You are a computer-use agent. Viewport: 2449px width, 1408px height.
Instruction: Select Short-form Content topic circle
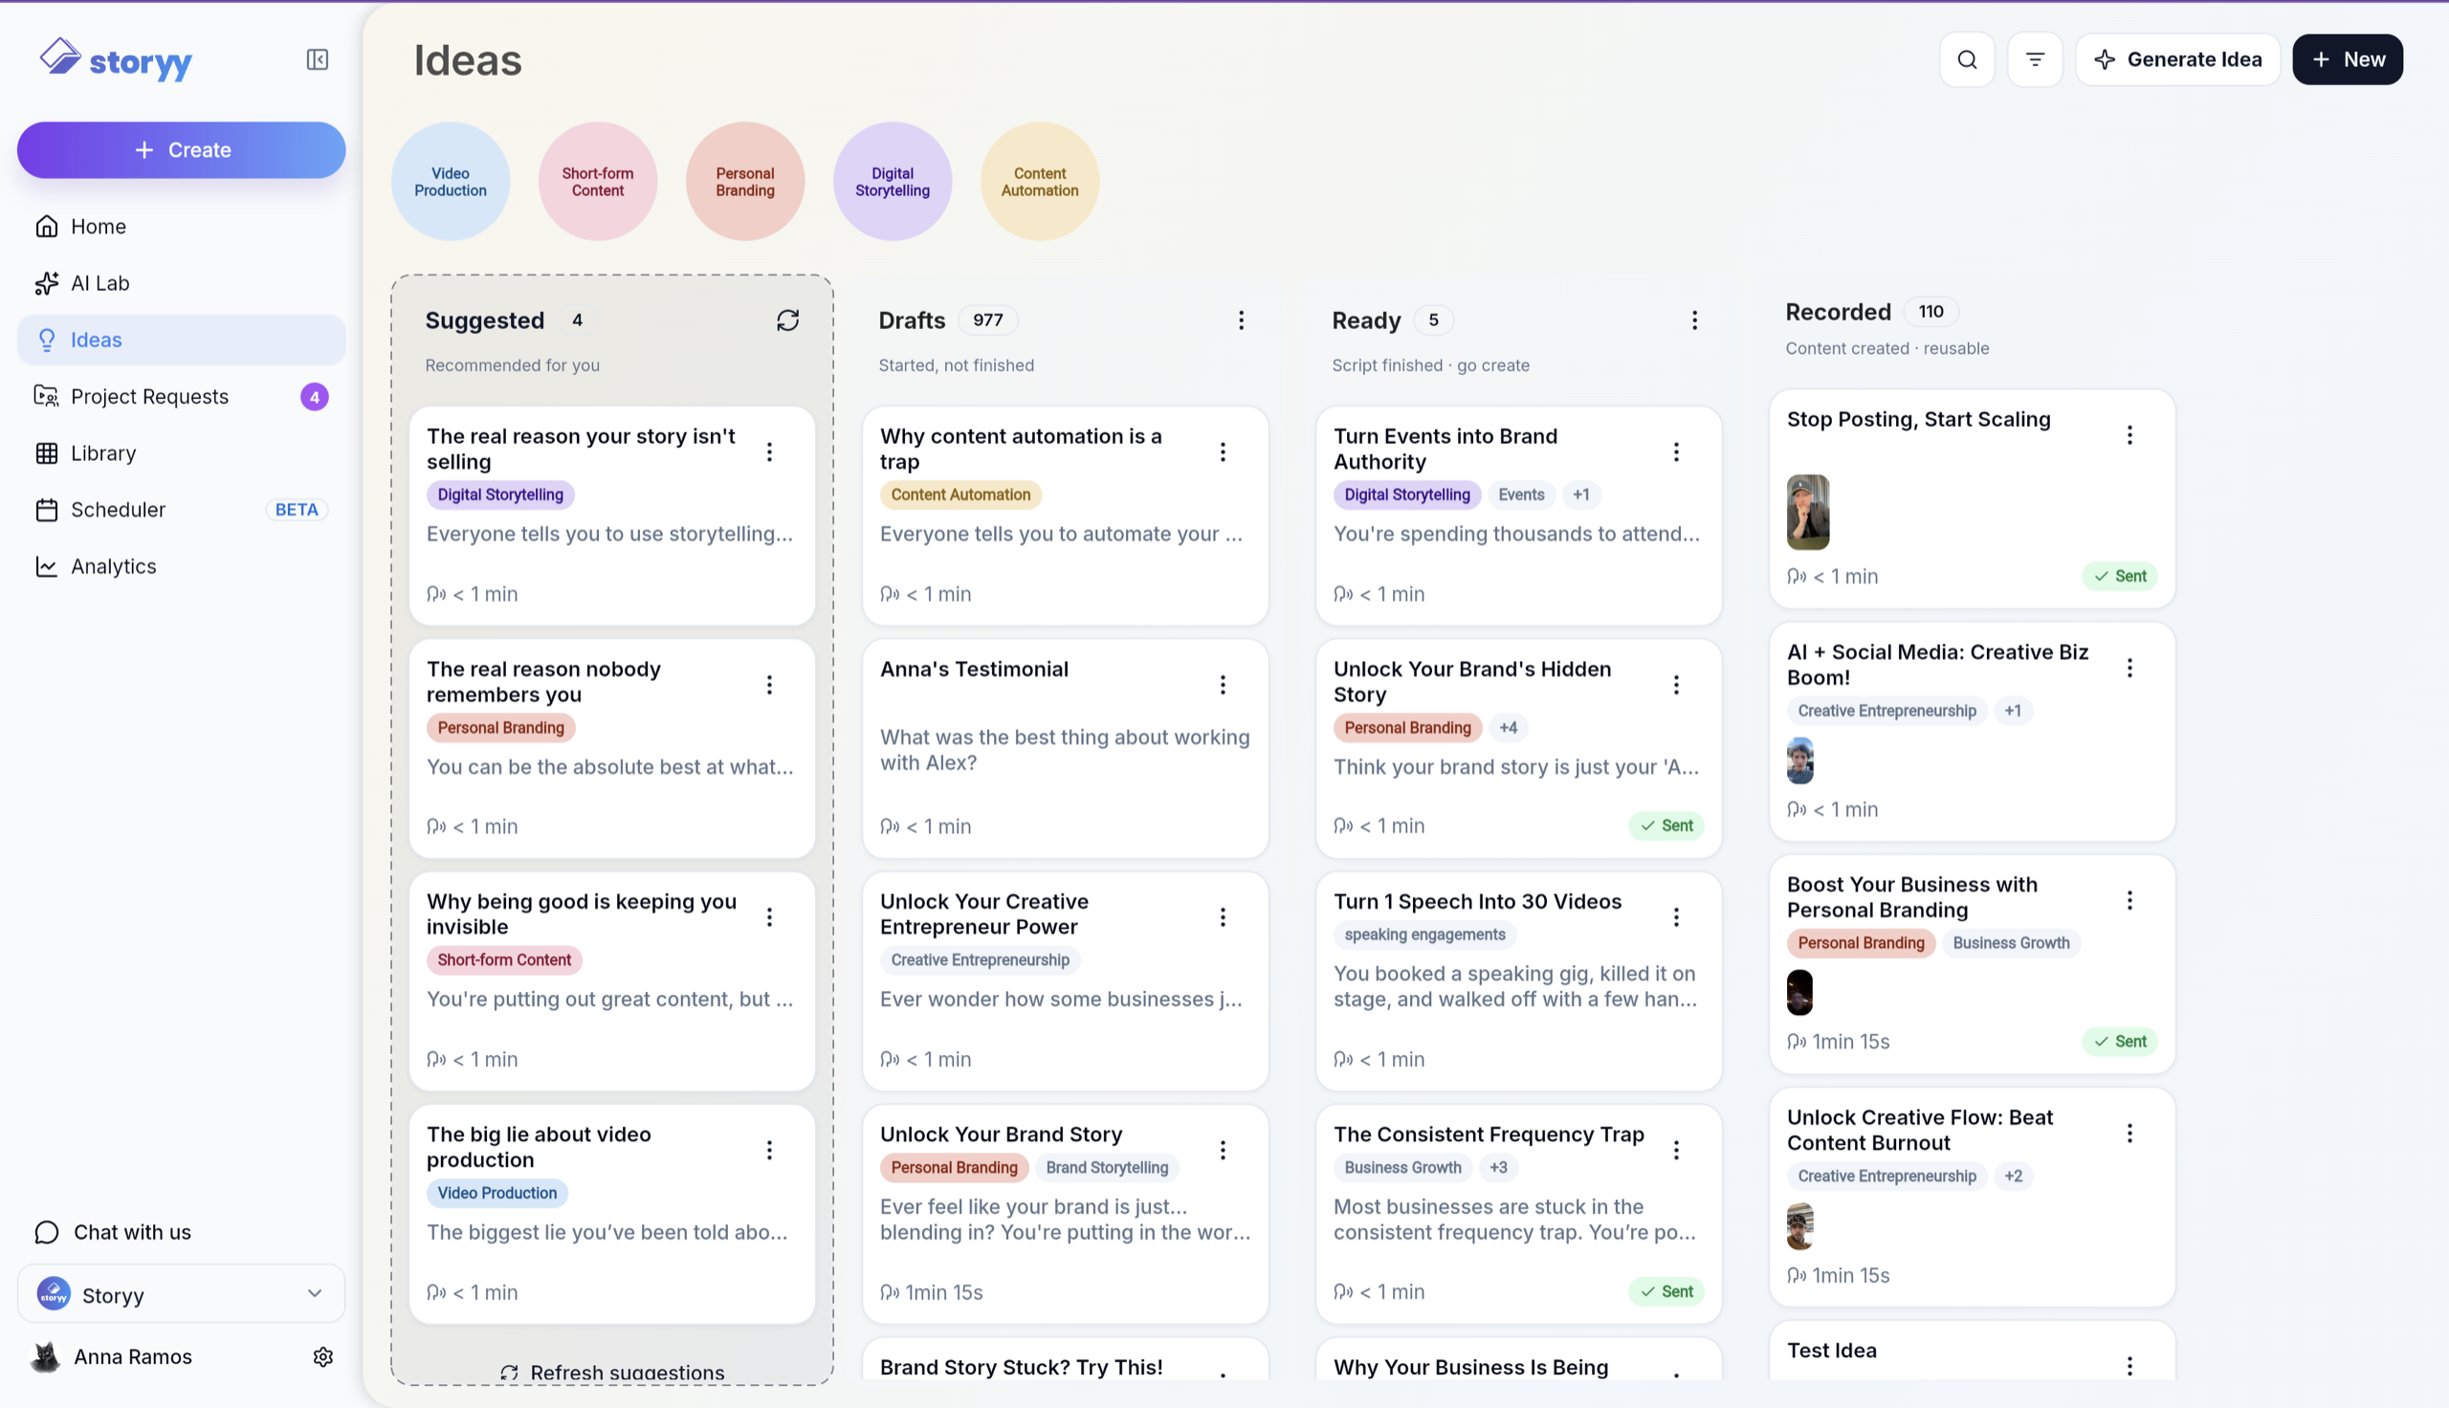(598, 182)
